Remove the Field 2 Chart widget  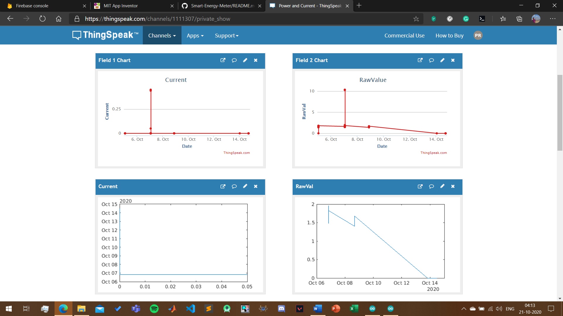coord(453,60)
